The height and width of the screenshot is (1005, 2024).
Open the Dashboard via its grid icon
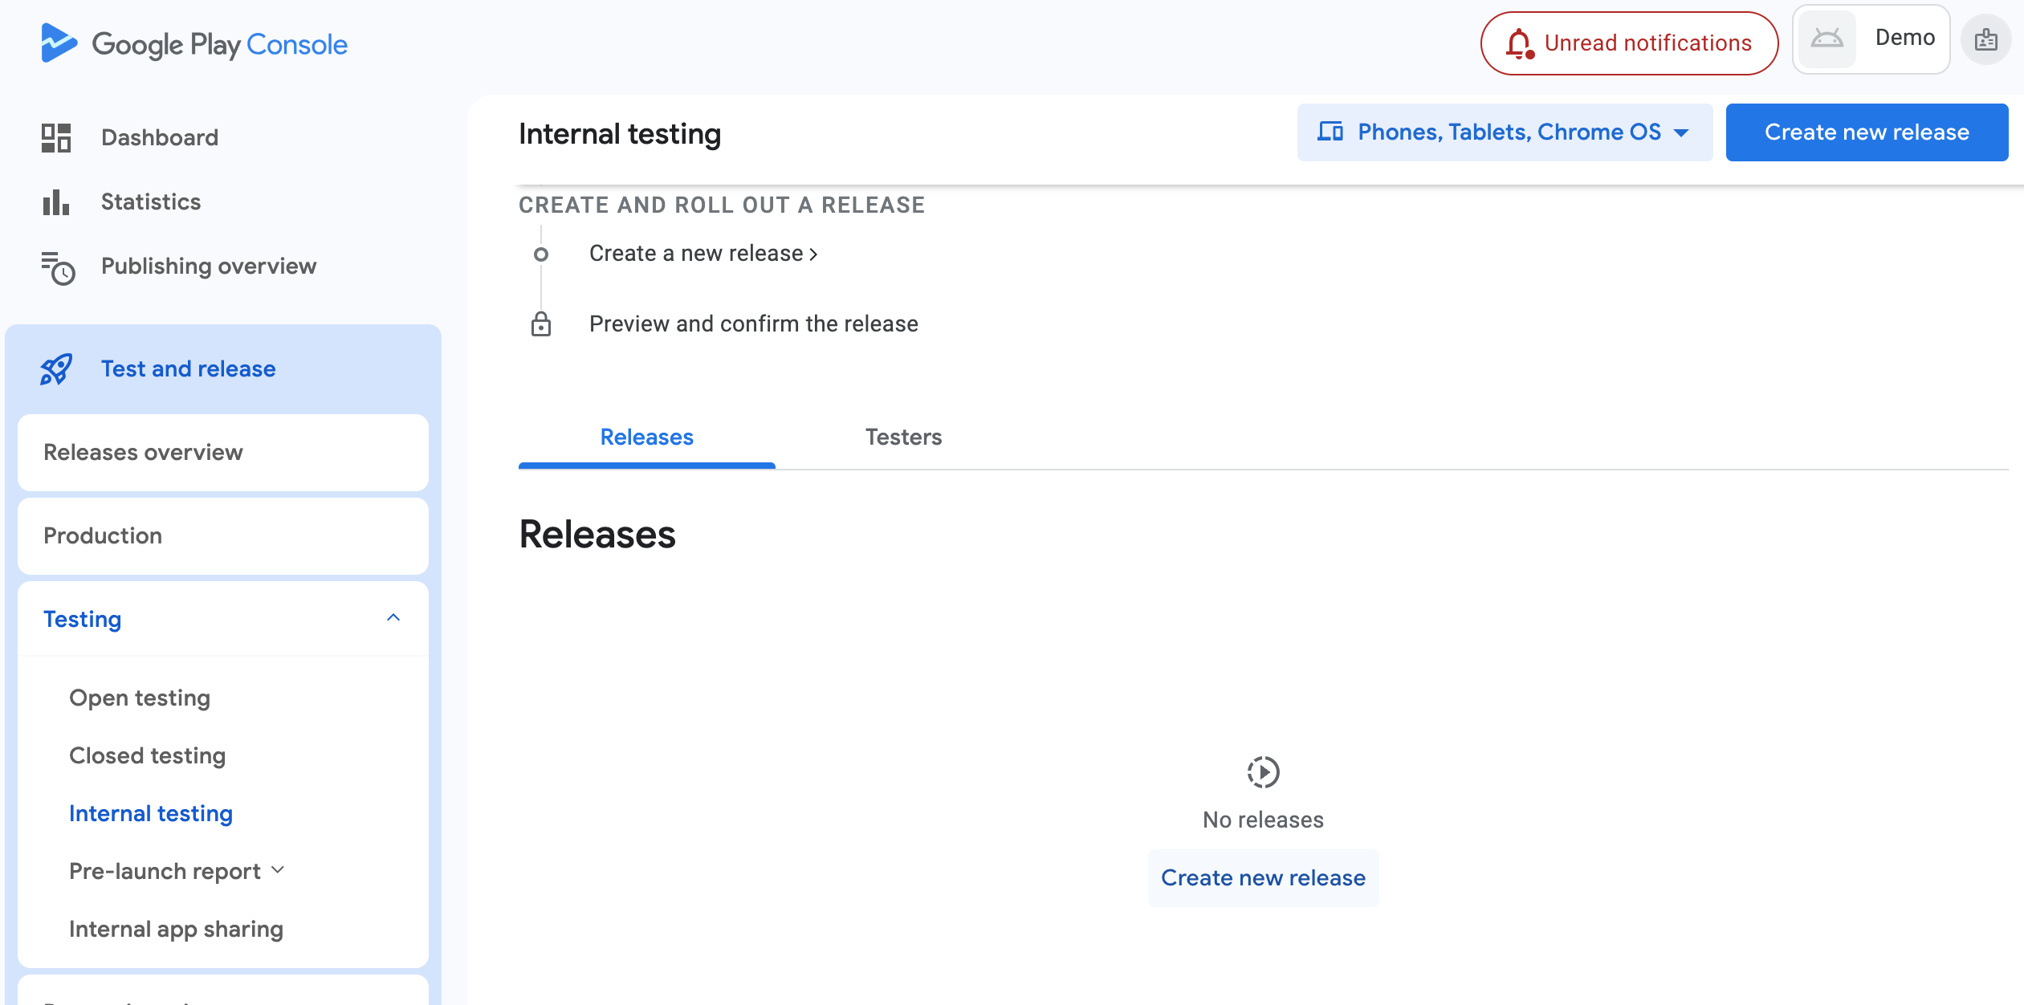point(55,137)
